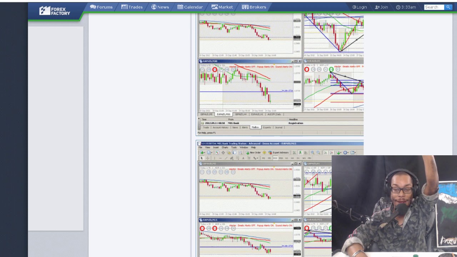
Task: Go to the Forex Factory home logo
Action: click(x=55, y=11)
